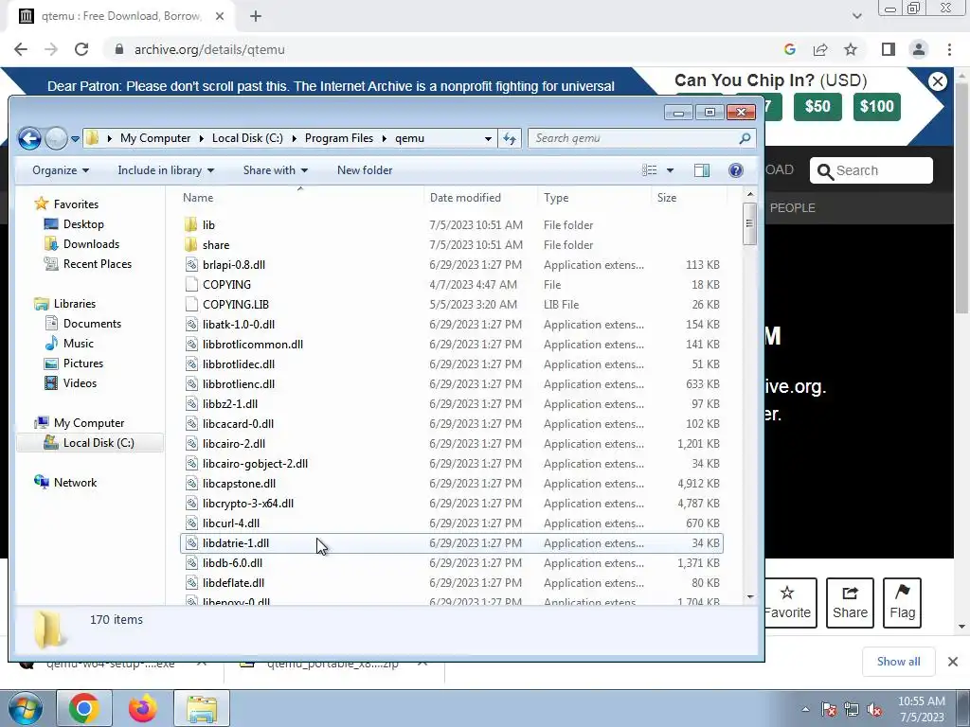Image resolution: width=970 pixels, height=727 pixels.
Task: Open Downloads in the navigation pane
Action: [x=91, y=243]
